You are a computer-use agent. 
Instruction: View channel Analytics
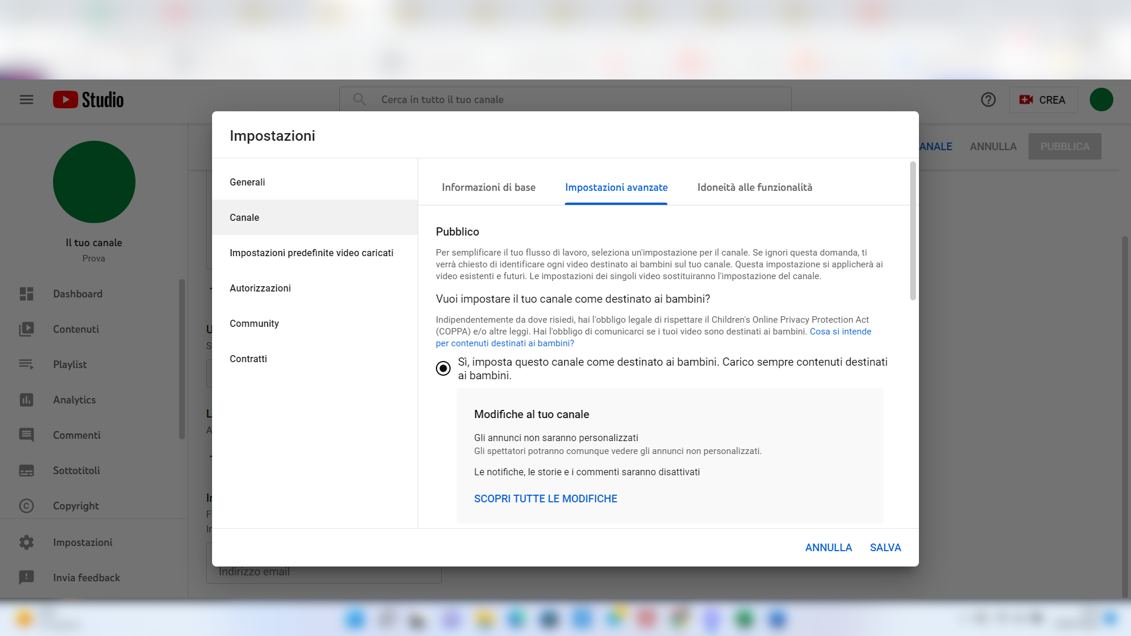tap(74, 400)
